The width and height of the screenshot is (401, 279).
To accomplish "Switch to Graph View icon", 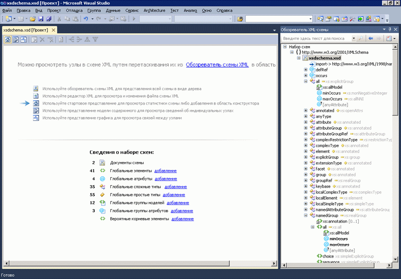I will tap(23, 39).
